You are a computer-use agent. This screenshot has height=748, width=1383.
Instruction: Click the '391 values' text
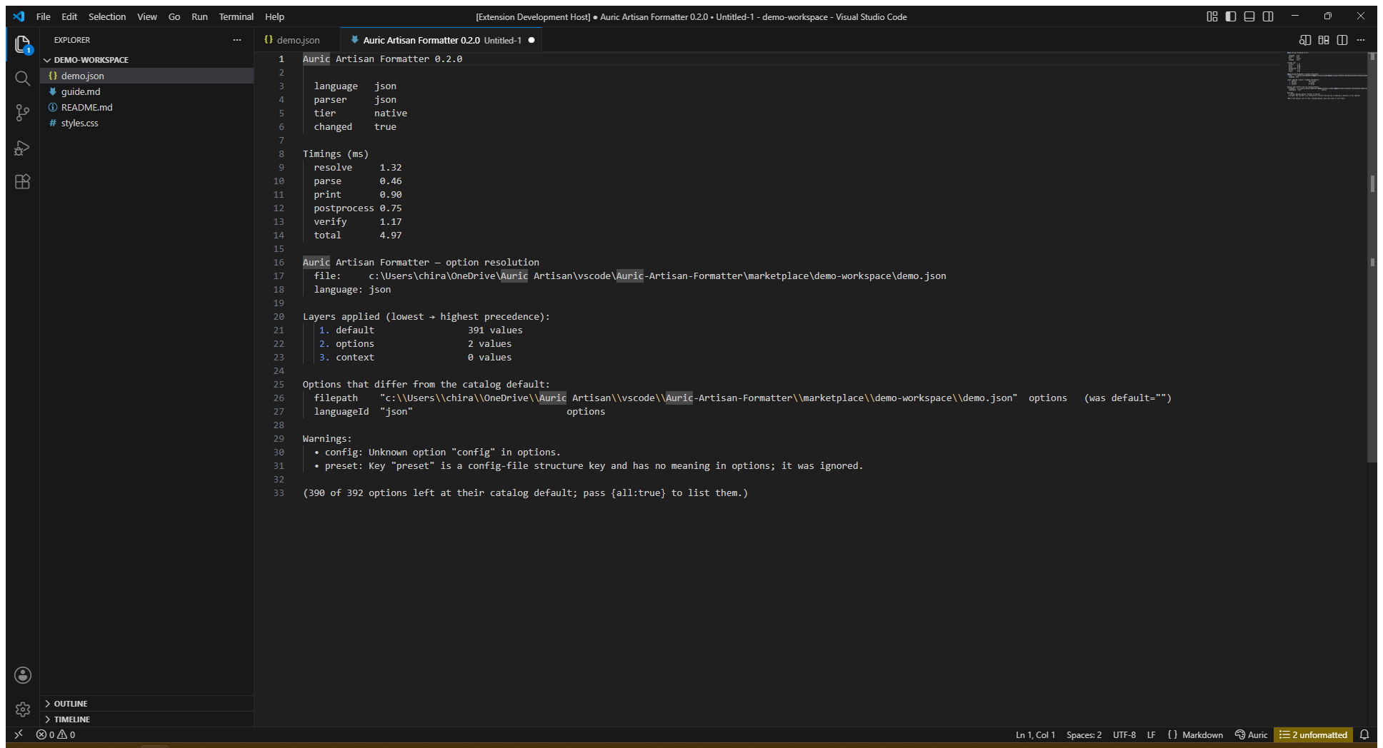pos(495,330)
